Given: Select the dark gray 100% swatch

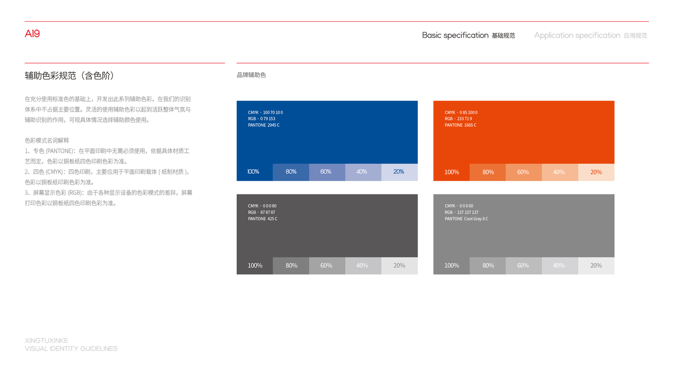Looking at the screenshot, I should [255, 266].
